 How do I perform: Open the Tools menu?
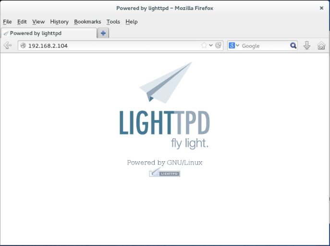113,22
